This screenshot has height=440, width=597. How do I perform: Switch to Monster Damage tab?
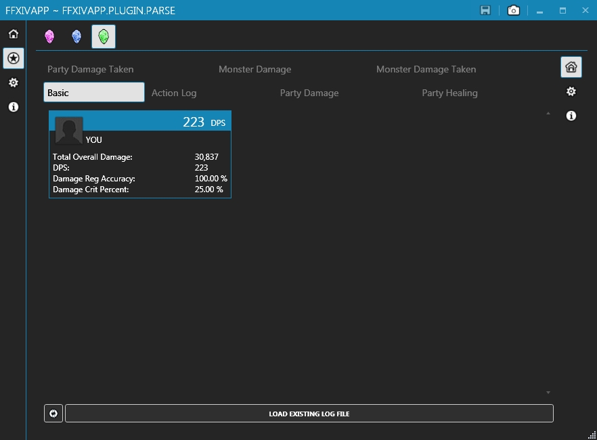[x=255, y=69]
